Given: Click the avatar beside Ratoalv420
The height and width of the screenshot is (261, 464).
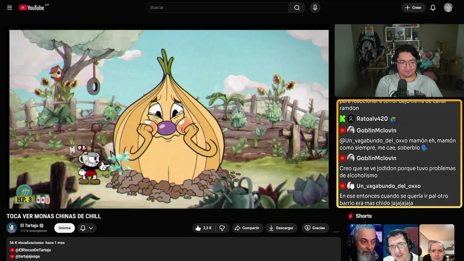Looking at the screenshot, I should pos(351,119).
